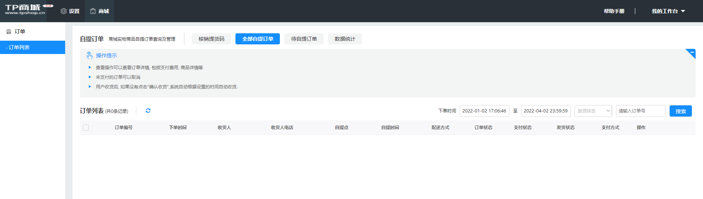Click the TP商城 logo

(x=25, y=10)
